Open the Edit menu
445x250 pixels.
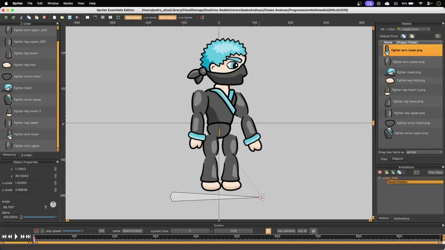pyautogui.click(x=40, y=3)
